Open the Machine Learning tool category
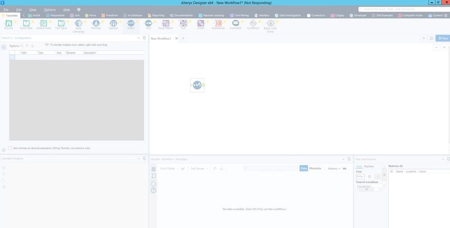 point(211,15)
